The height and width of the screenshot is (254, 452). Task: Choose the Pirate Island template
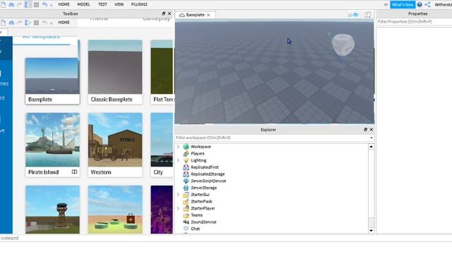coord(52,145)
